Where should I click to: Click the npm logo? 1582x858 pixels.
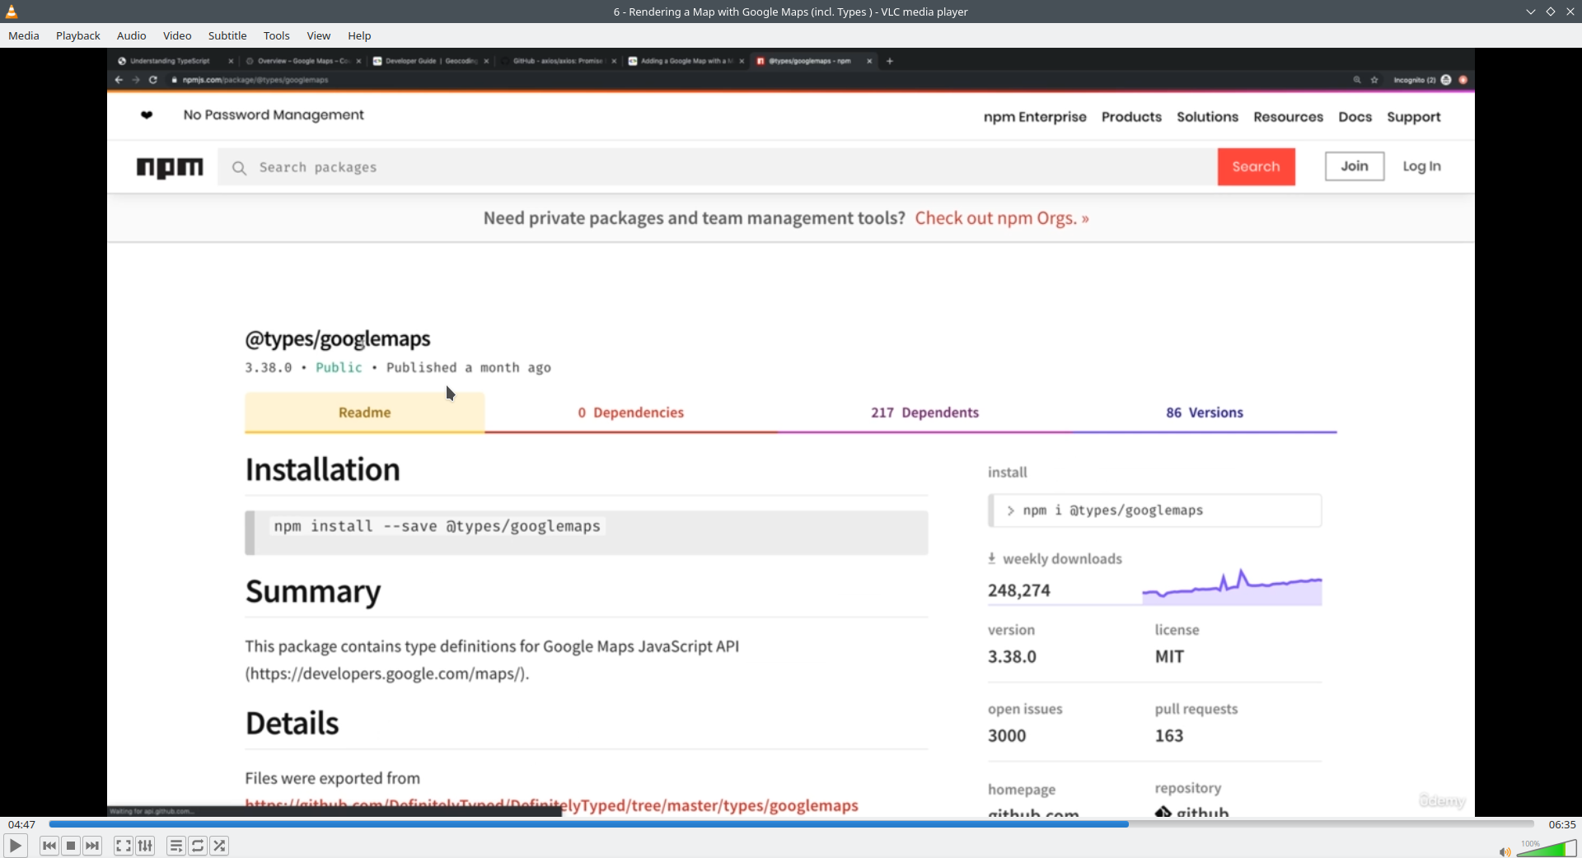tap(170, 167)
